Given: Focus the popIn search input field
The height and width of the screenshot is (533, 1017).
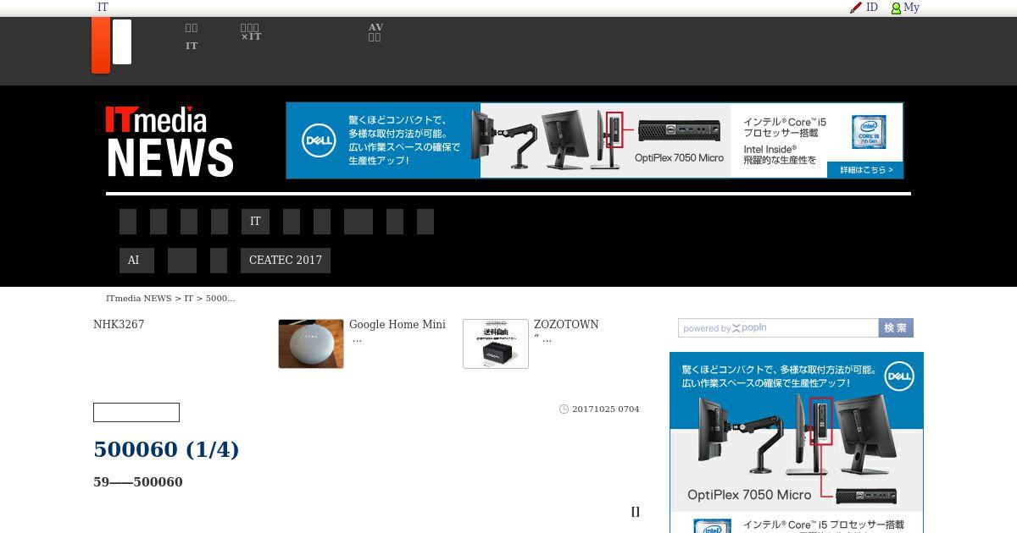Looking at the screenshot, I should click(x=778, y=328).
